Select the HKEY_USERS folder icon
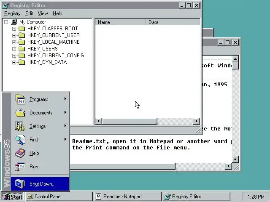270x202 pixels. (22, 49)
